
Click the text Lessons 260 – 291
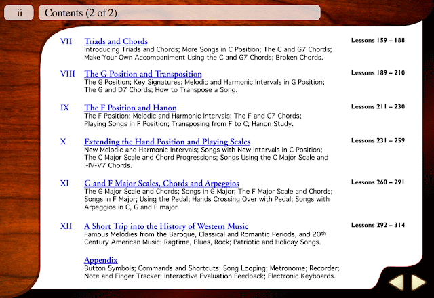click(x=378, y=182)
